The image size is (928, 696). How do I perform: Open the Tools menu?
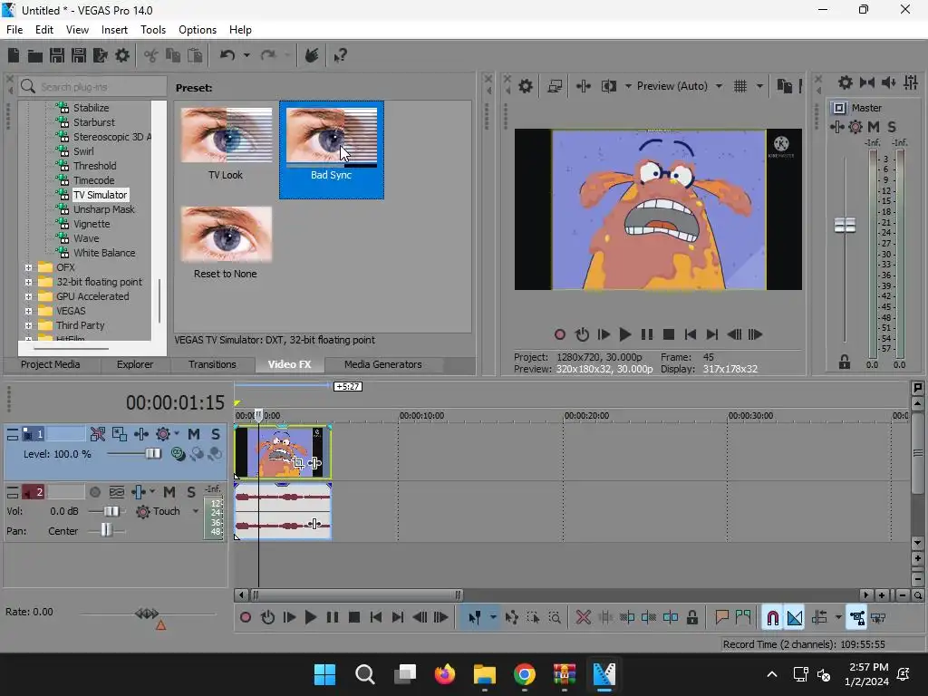(x=152, y=30)
